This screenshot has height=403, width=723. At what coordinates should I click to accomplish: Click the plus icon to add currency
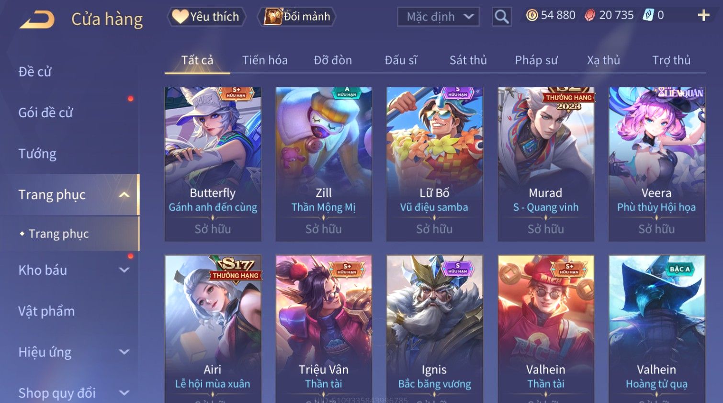tap(703, 16)
